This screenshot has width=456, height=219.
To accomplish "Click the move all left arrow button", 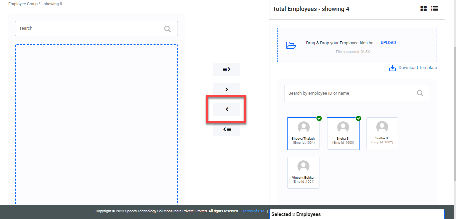I will point(227,129).
